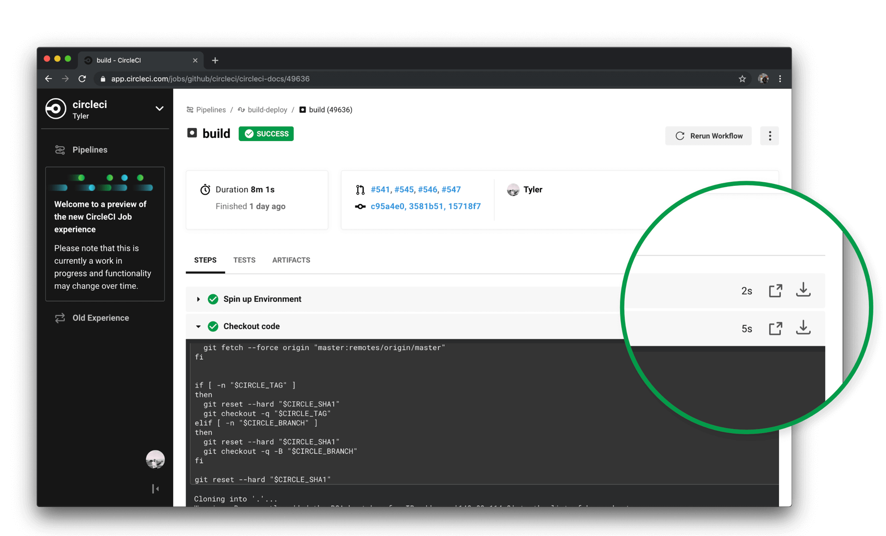Viewport: 886px width, 536px height.
Task: Click the Duration 8m 1s text
Action: [x=245, y=190]
